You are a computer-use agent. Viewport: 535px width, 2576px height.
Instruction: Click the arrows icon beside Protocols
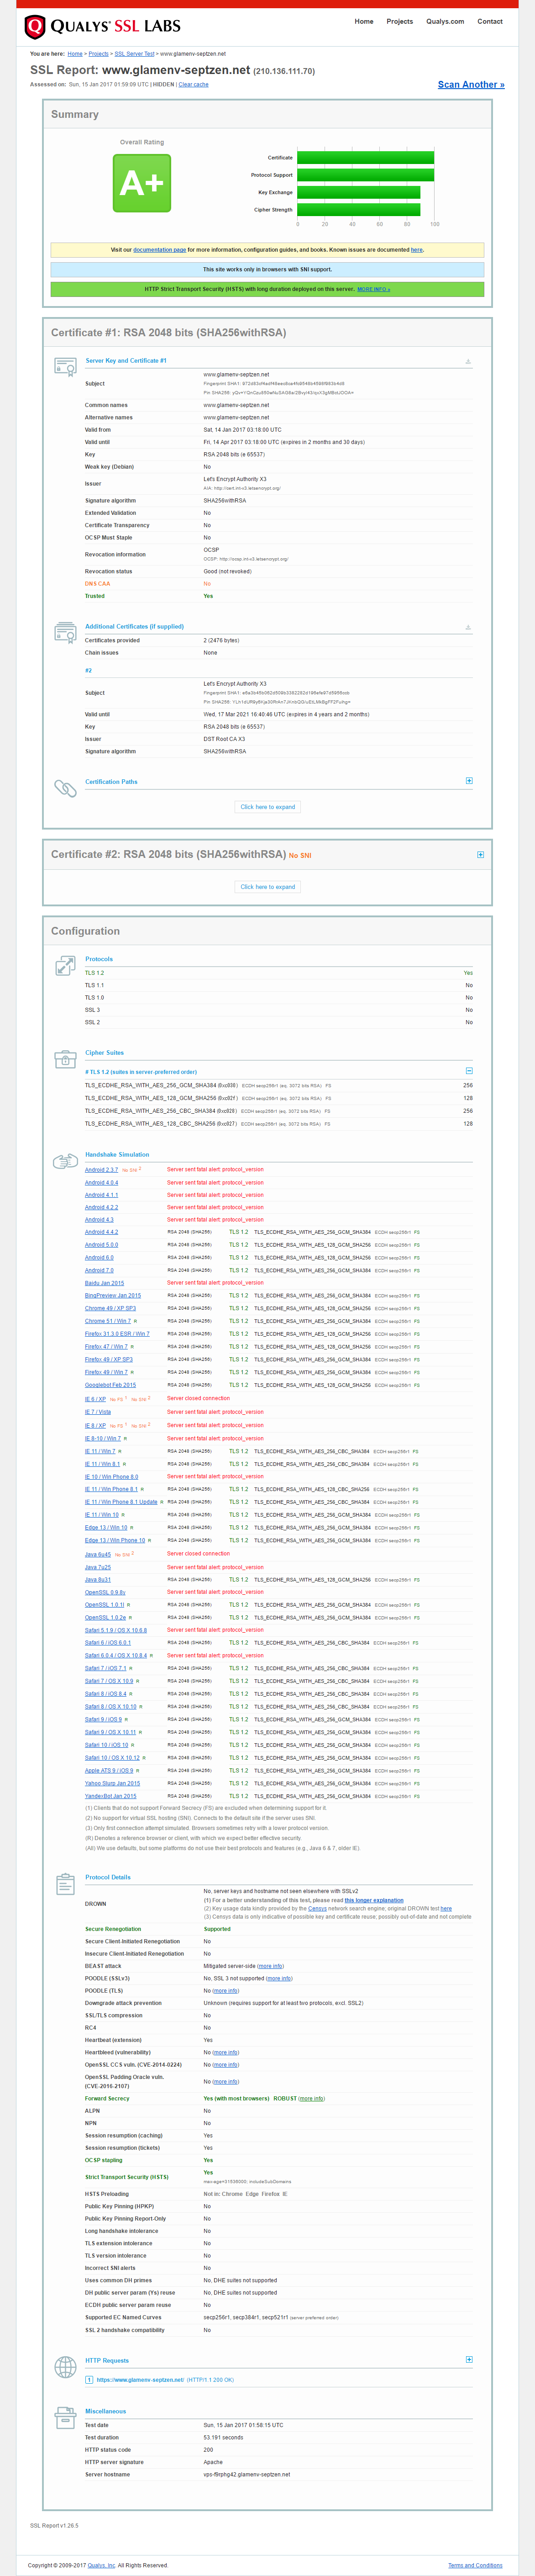tap(65, 965)
